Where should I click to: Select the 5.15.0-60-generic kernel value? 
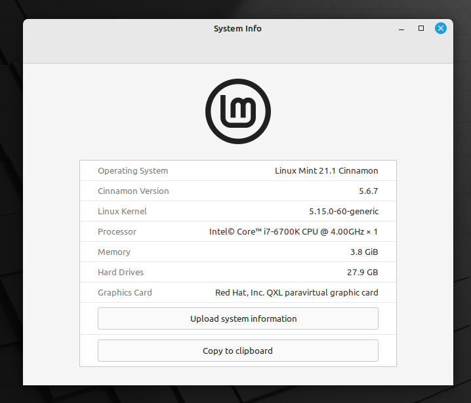coord(344,211)
